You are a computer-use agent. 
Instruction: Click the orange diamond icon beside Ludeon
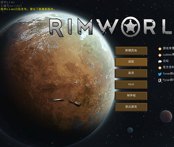coord(160,55)
